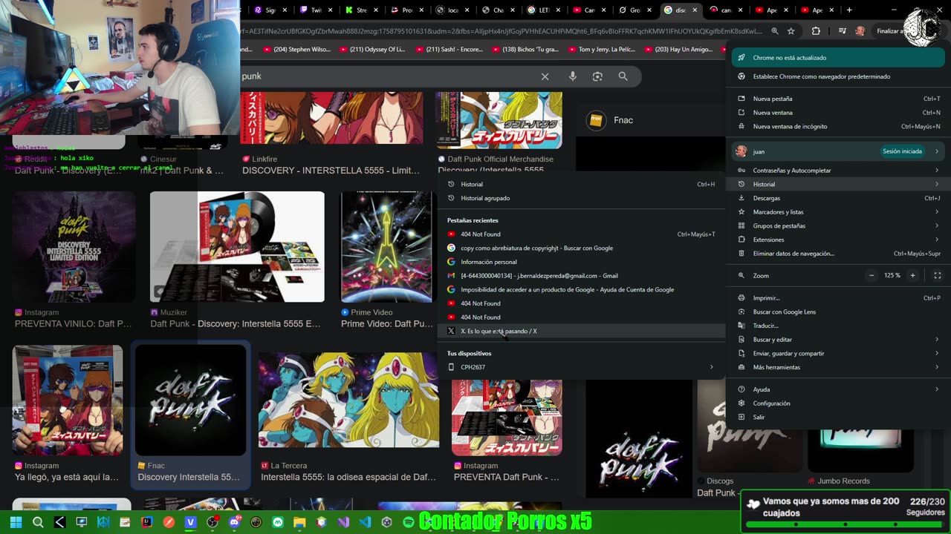Screen dimensions: 951x534
Task: Open the '(204) Stephen Wilso...' bookmark
Action: [297, 50]
